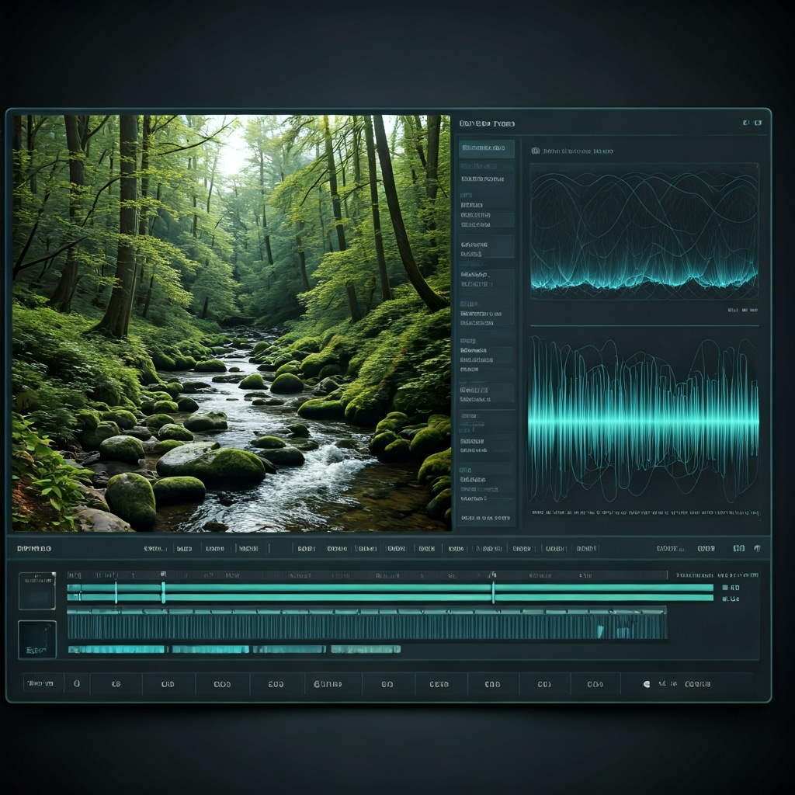
Task: Select the upper track thumbnail left of the timeline
Action: 37,591
